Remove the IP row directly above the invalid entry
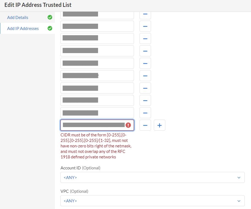Image resolution: width=251 pixels, height=209 pixels. pyautogui.click(x=145, y=113)
